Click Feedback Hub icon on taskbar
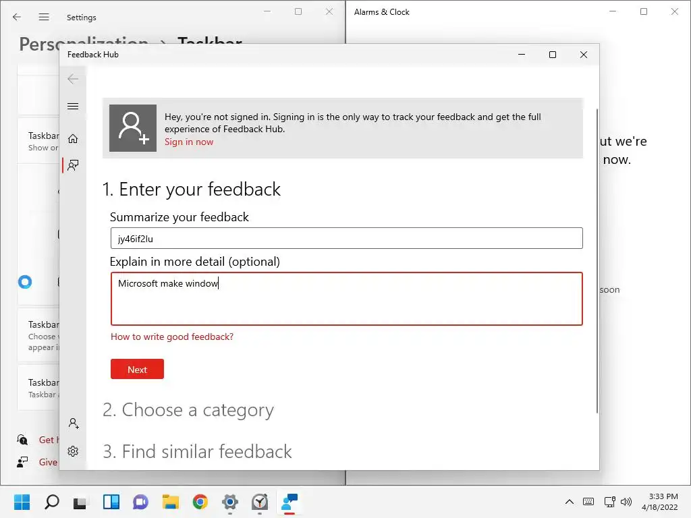Screen dimensions: 691x518 (289, 502)
